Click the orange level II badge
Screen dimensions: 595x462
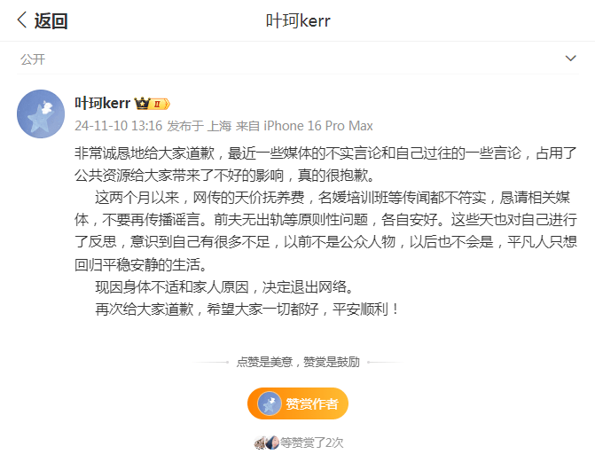point(160,104)
